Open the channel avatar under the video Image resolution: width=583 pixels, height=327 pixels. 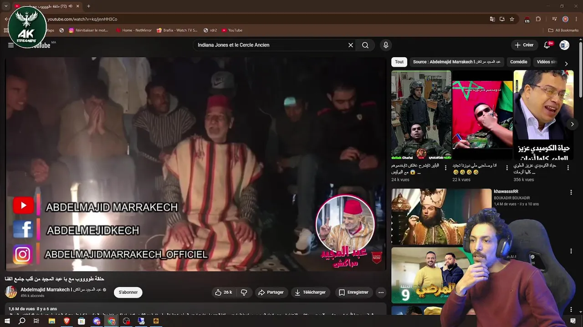[x=11, y=292]
